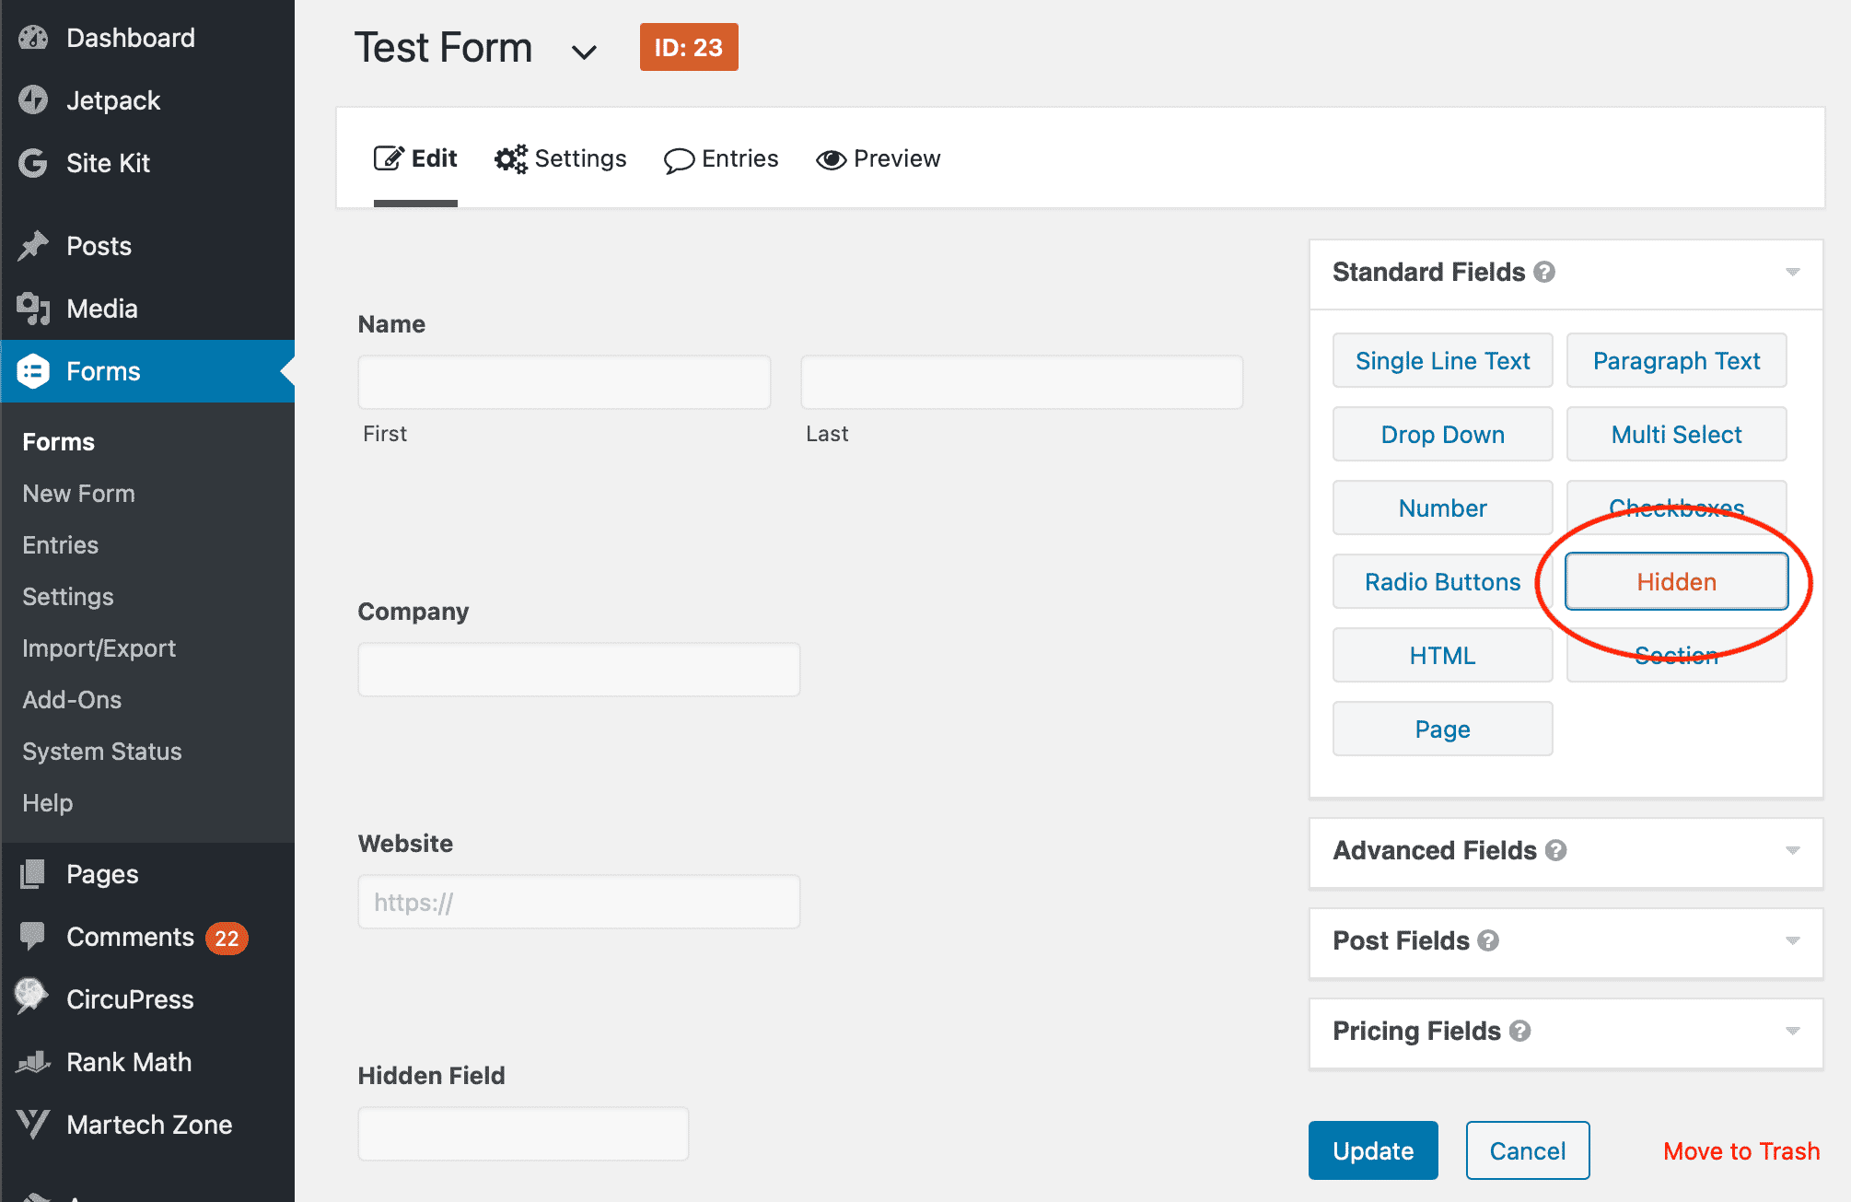Open Import/Export in sidebar
The image size is (1851, 1202).
[x=99, y=648]
